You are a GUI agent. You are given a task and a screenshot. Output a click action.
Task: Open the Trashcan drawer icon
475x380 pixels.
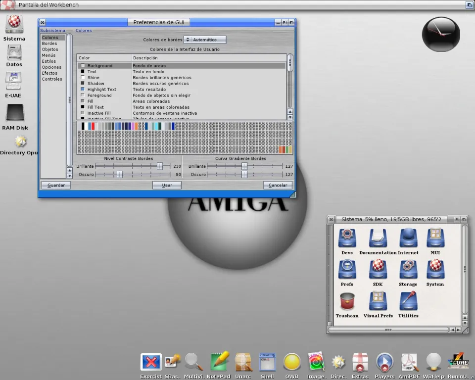pyautogui.click(x=347, y=302)
